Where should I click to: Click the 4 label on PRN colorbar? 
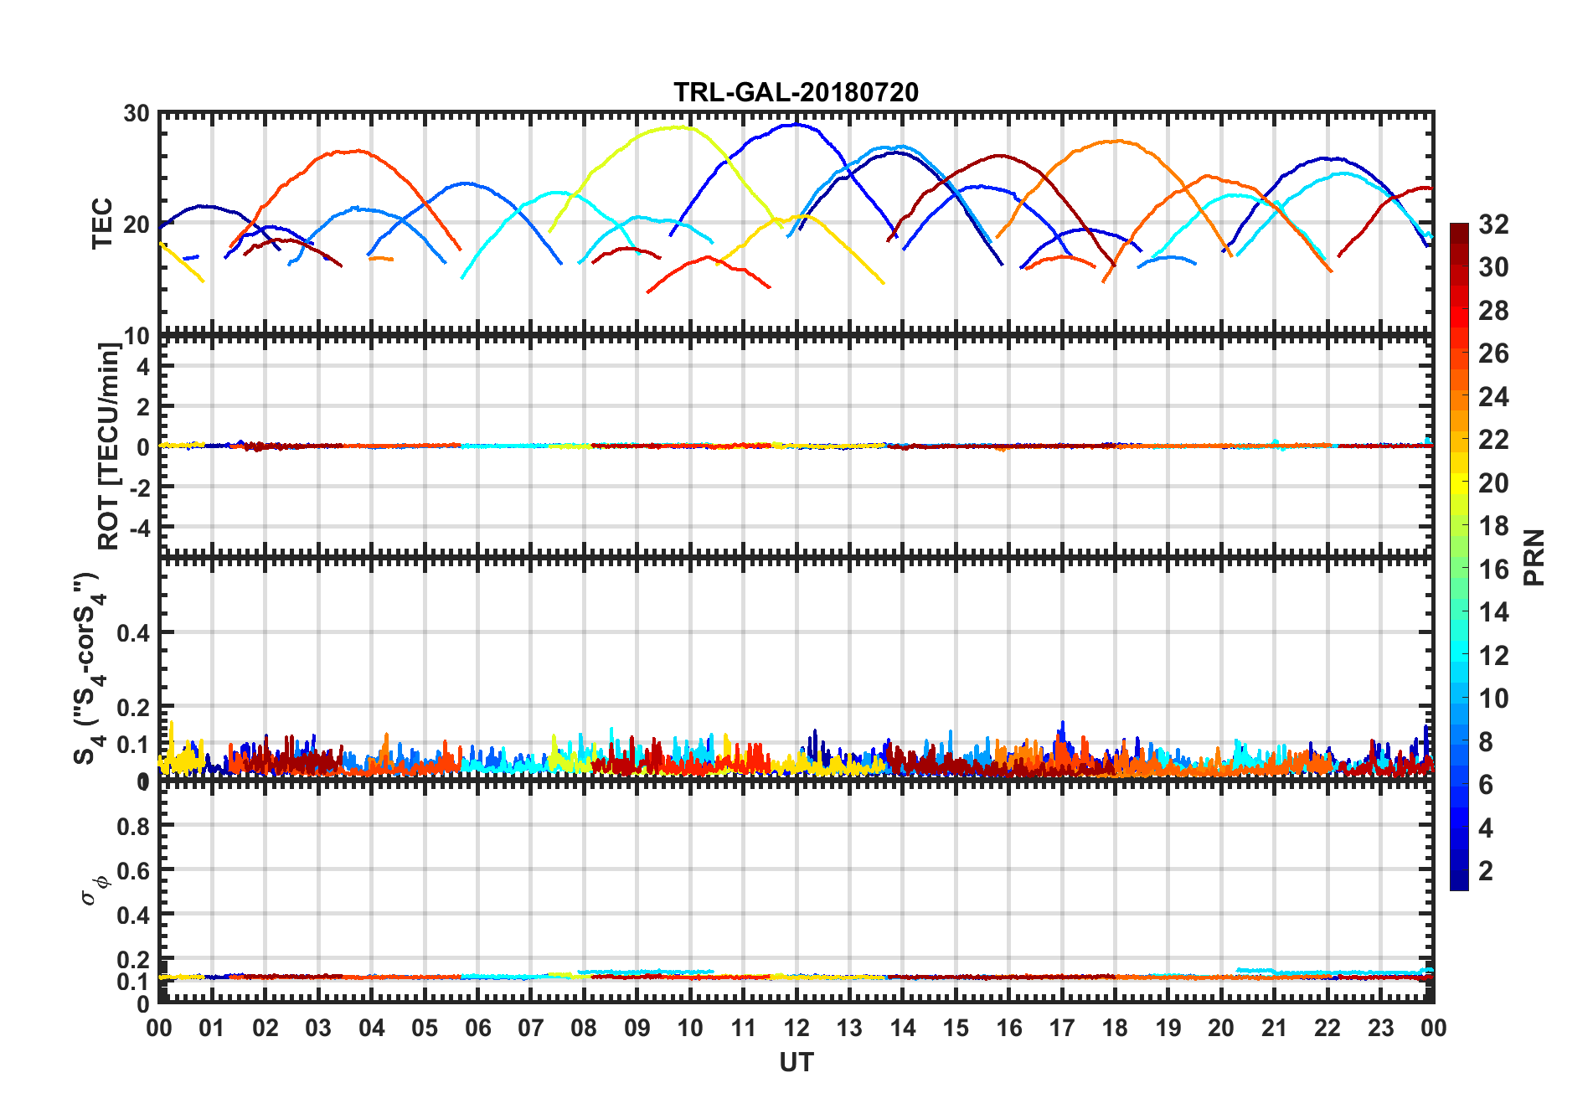click(1486, 828)
